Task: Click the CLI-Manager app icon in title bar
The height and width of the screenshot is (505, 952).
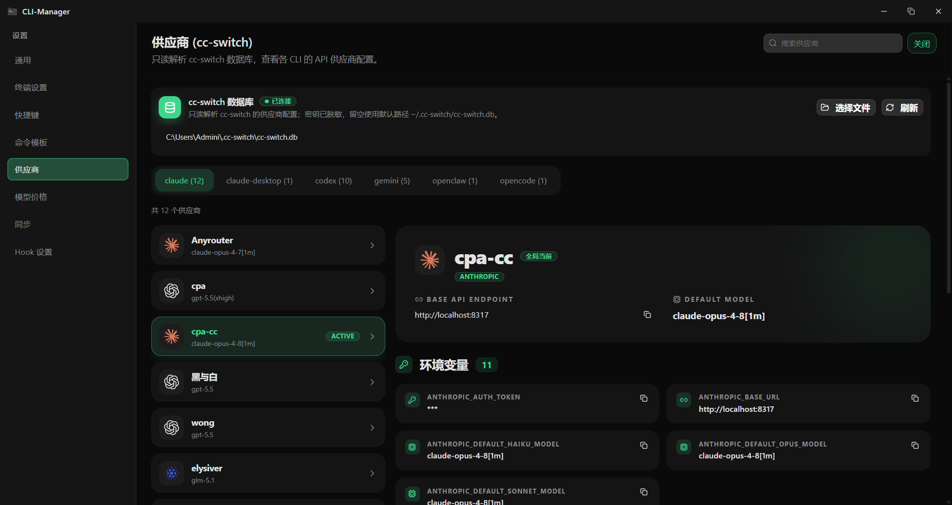Action: (12, 11)
